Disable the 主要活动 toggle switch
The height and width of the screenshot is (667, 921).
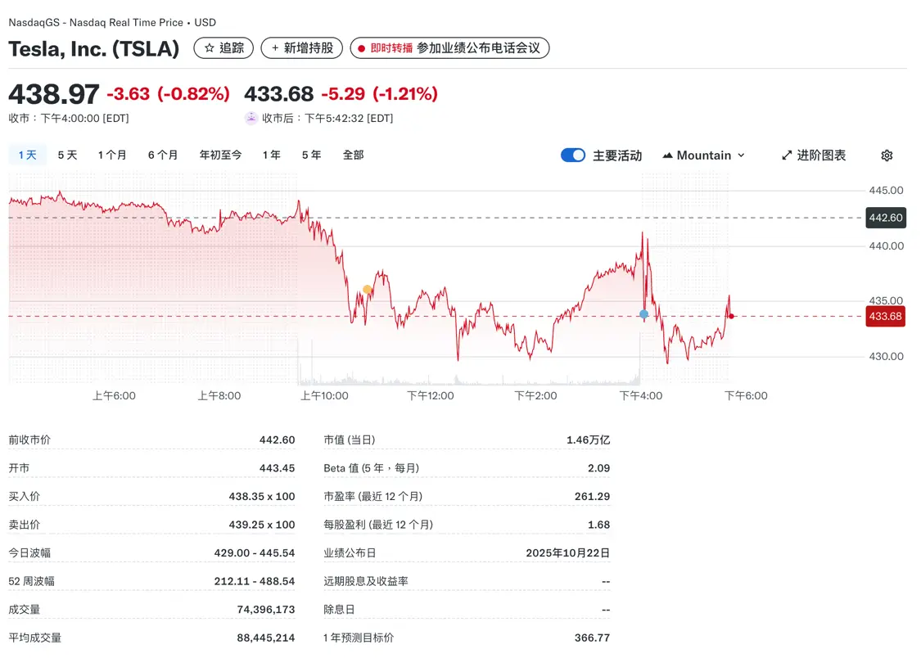click(572, 155)
